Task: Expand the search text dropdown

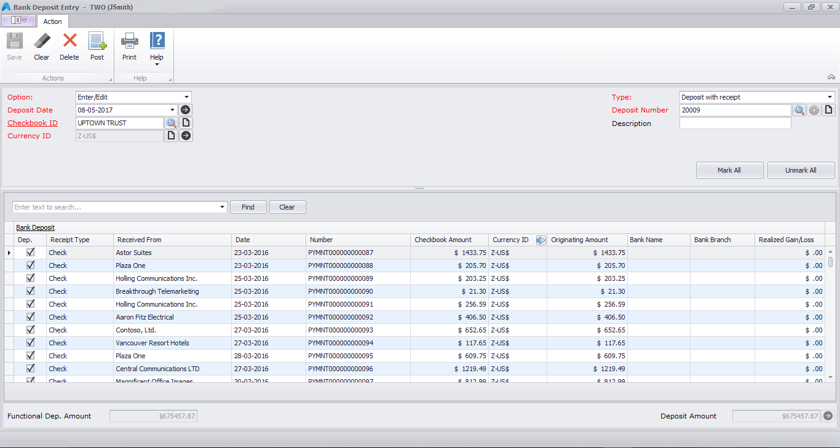Action: tap(223, 207)
